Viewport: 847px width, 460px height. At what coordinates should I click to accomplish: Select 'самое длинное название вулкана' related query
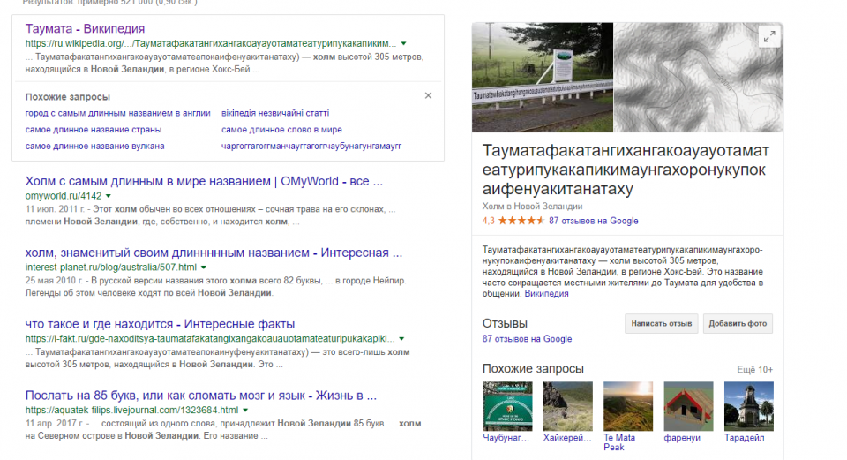coord(95,146)
